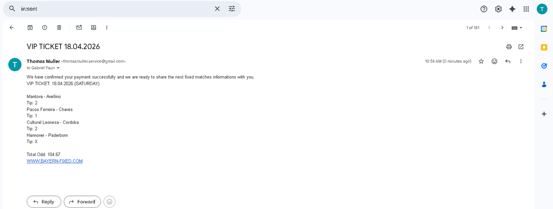Open the email in new window
The image size is (553, 209).
(x=521, y=47)
